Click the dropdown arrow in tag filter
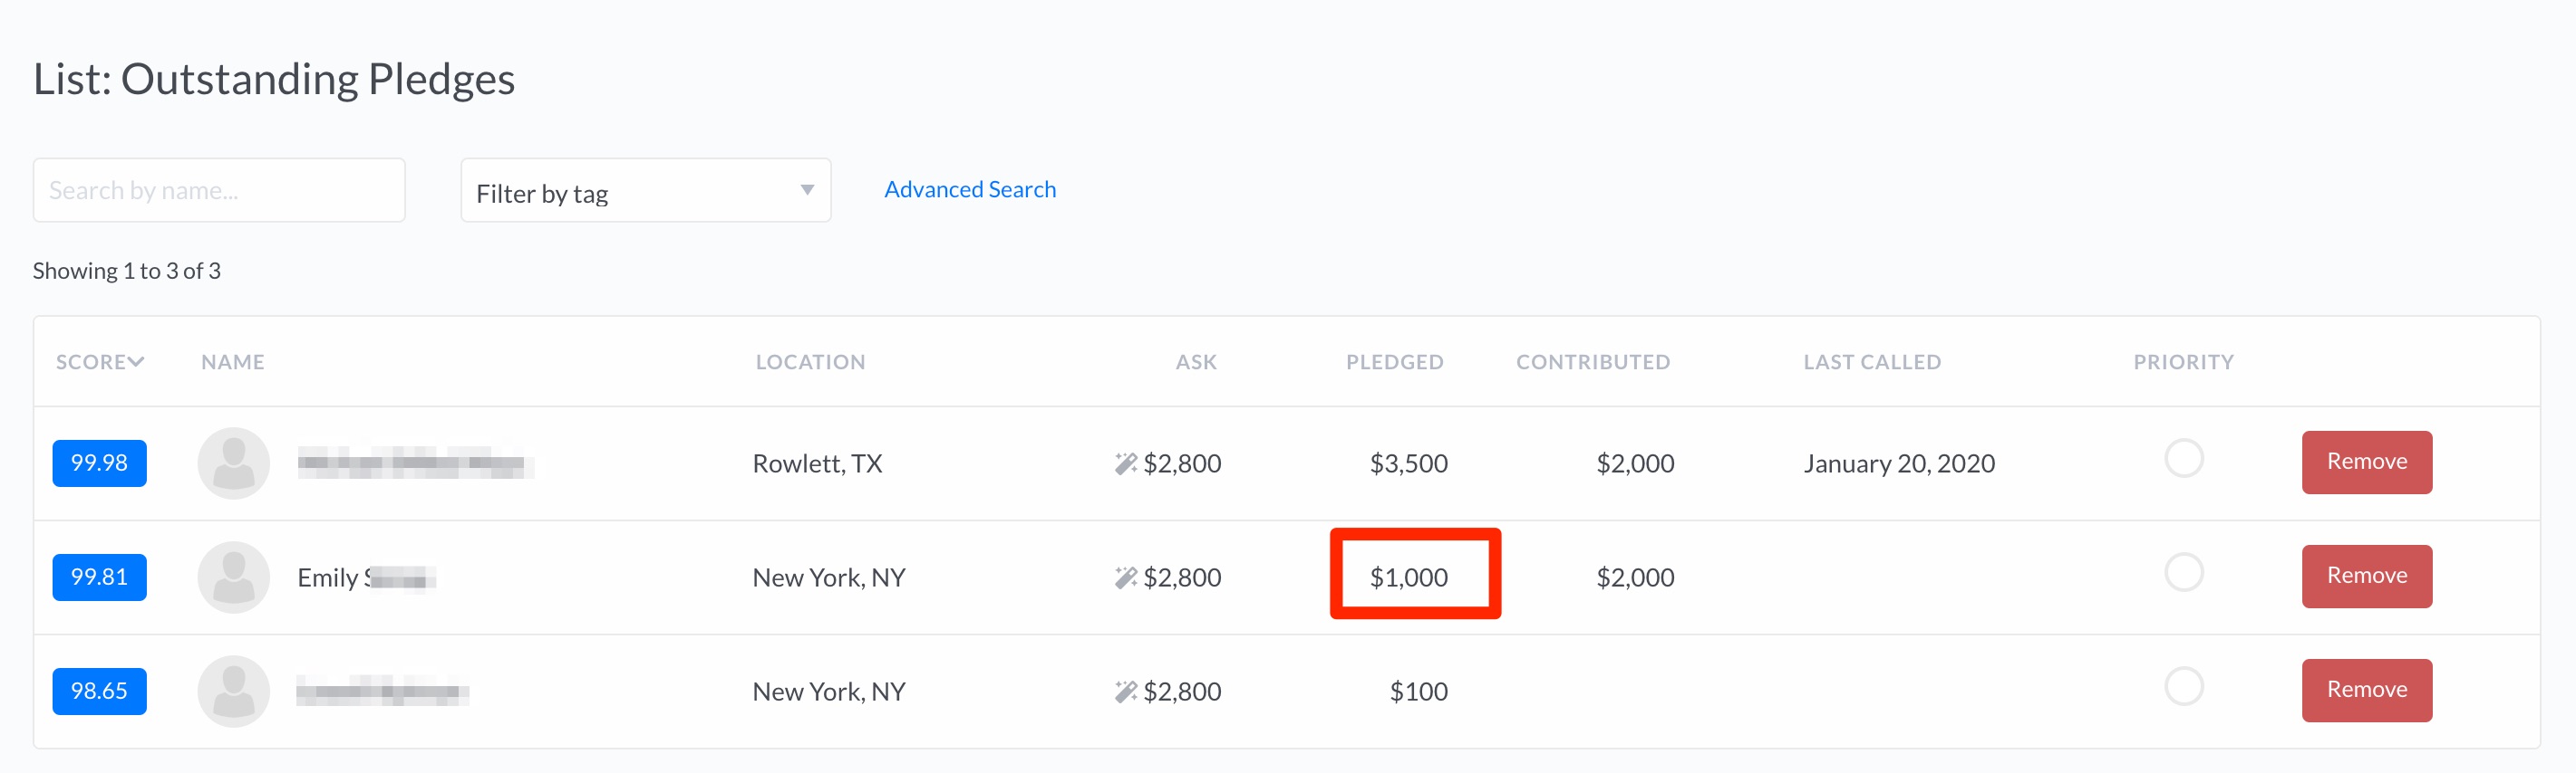 click(807, 190)
